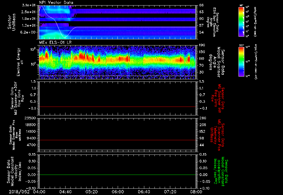Click the DEF color scale bar

coord(242,62)
